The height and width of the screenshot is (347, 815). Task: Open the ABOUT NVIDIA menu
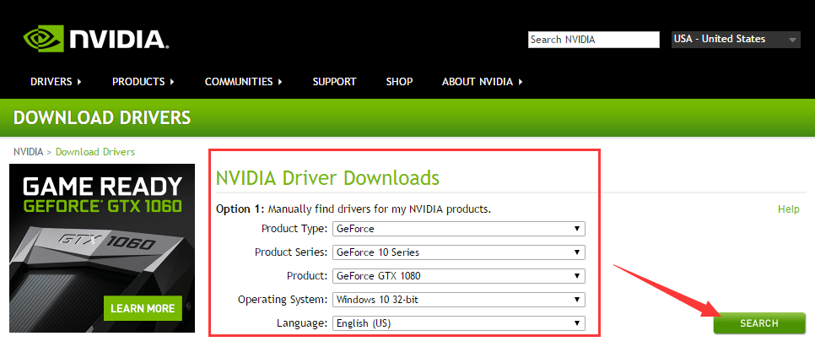tap(483, 82)
